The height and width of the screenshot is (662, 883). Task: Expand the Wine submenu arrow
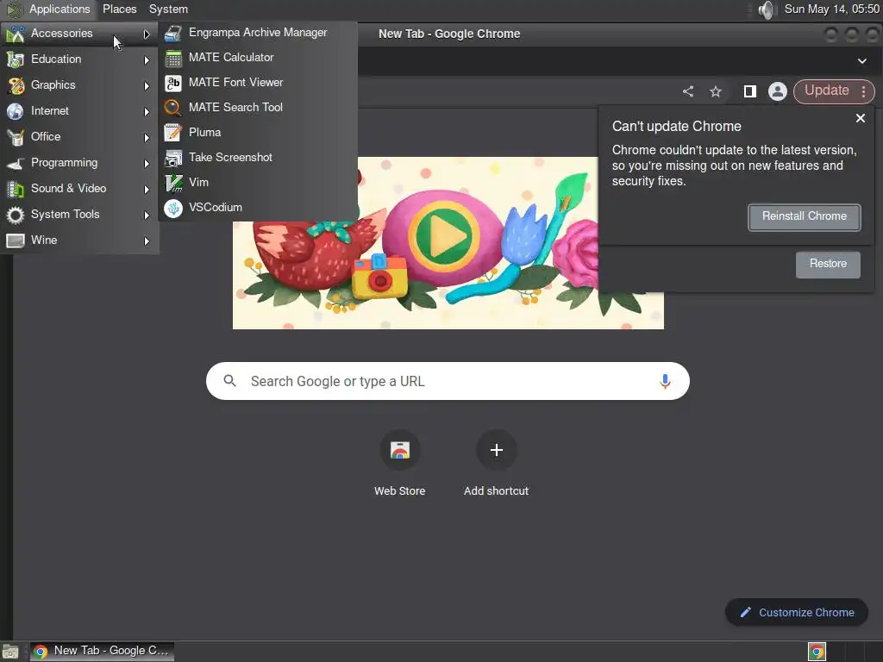[x=147, y=241]
